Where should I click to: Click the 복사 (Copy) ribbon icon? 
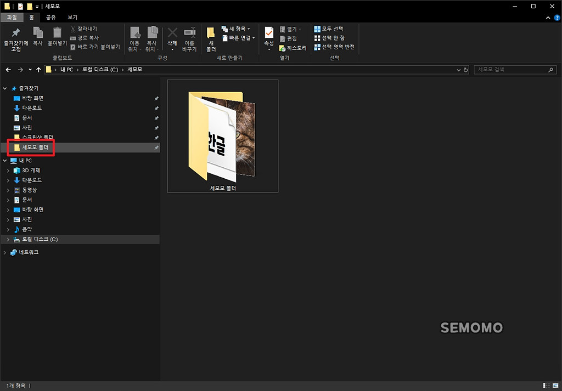(x=38, y=37)
